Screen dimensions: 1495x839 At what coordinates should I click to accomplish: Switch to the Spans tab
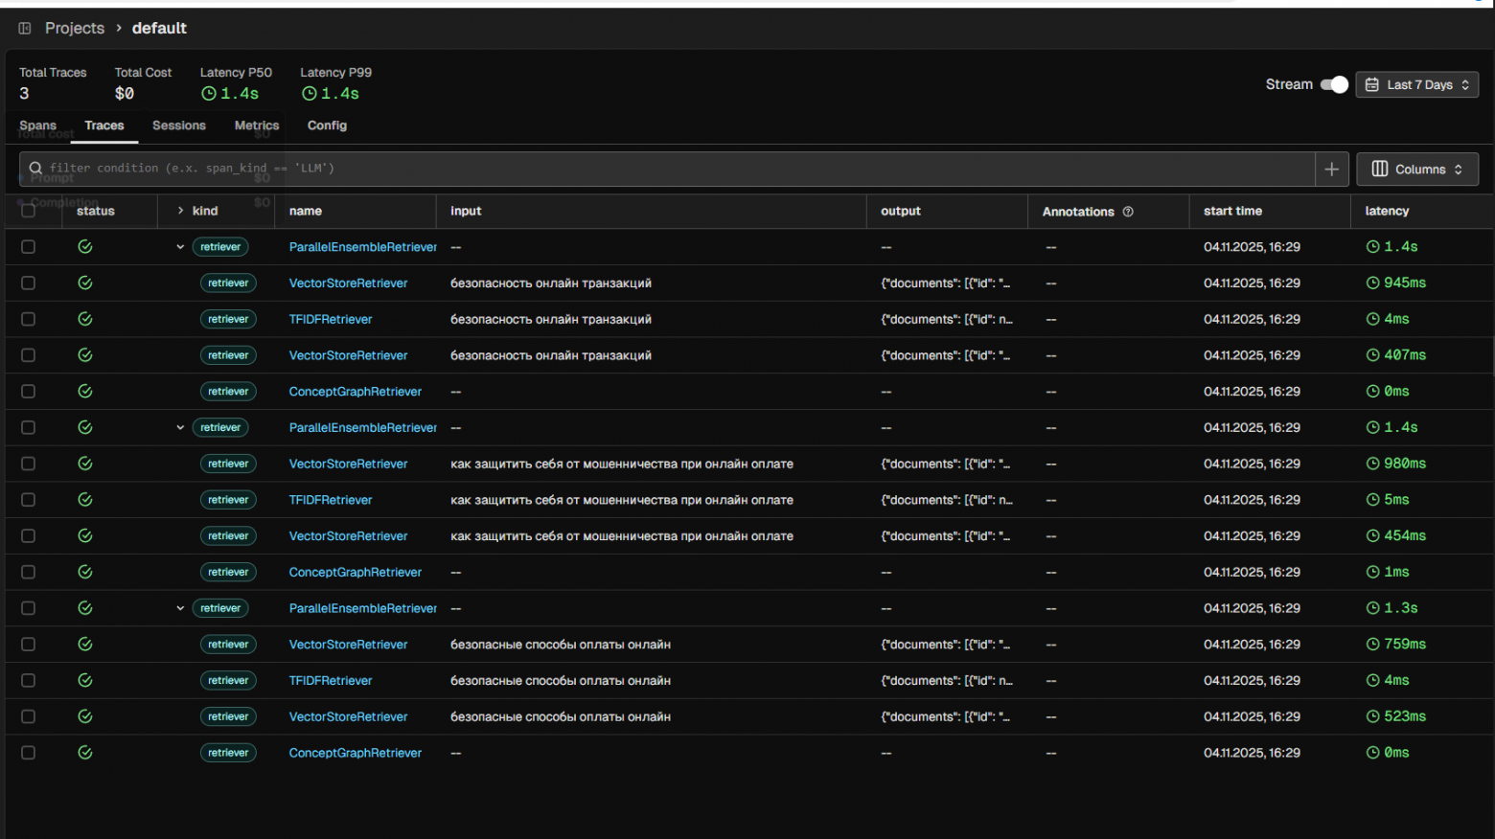[38, 125]
